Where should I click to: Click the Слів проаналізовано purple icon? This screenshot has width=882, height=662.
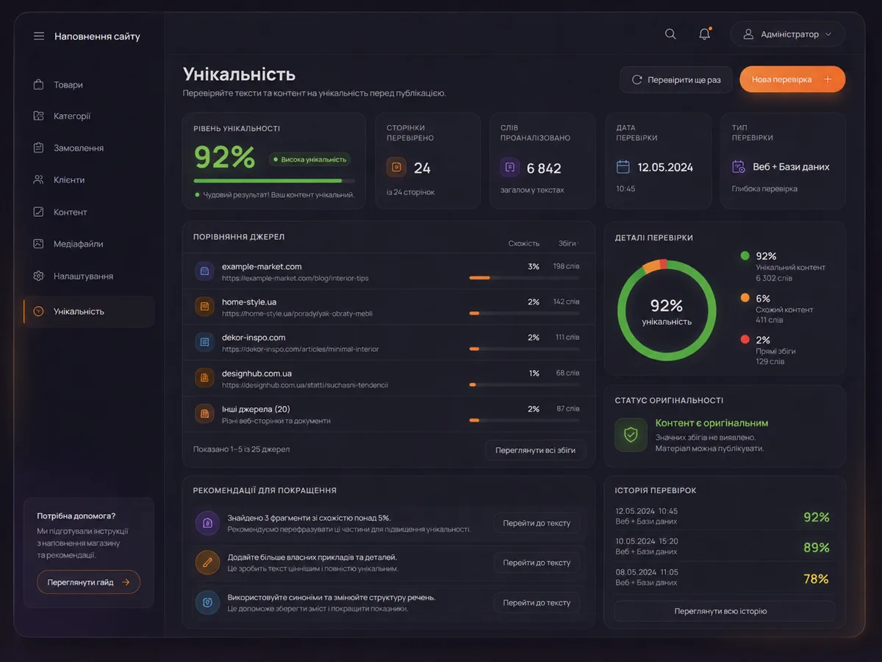(x=510, y=168)
